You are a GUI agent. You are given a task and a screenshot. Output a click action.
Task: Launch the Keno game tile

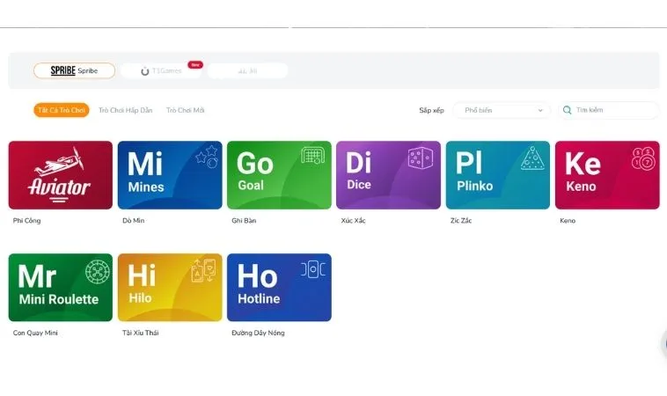(606, 175)
